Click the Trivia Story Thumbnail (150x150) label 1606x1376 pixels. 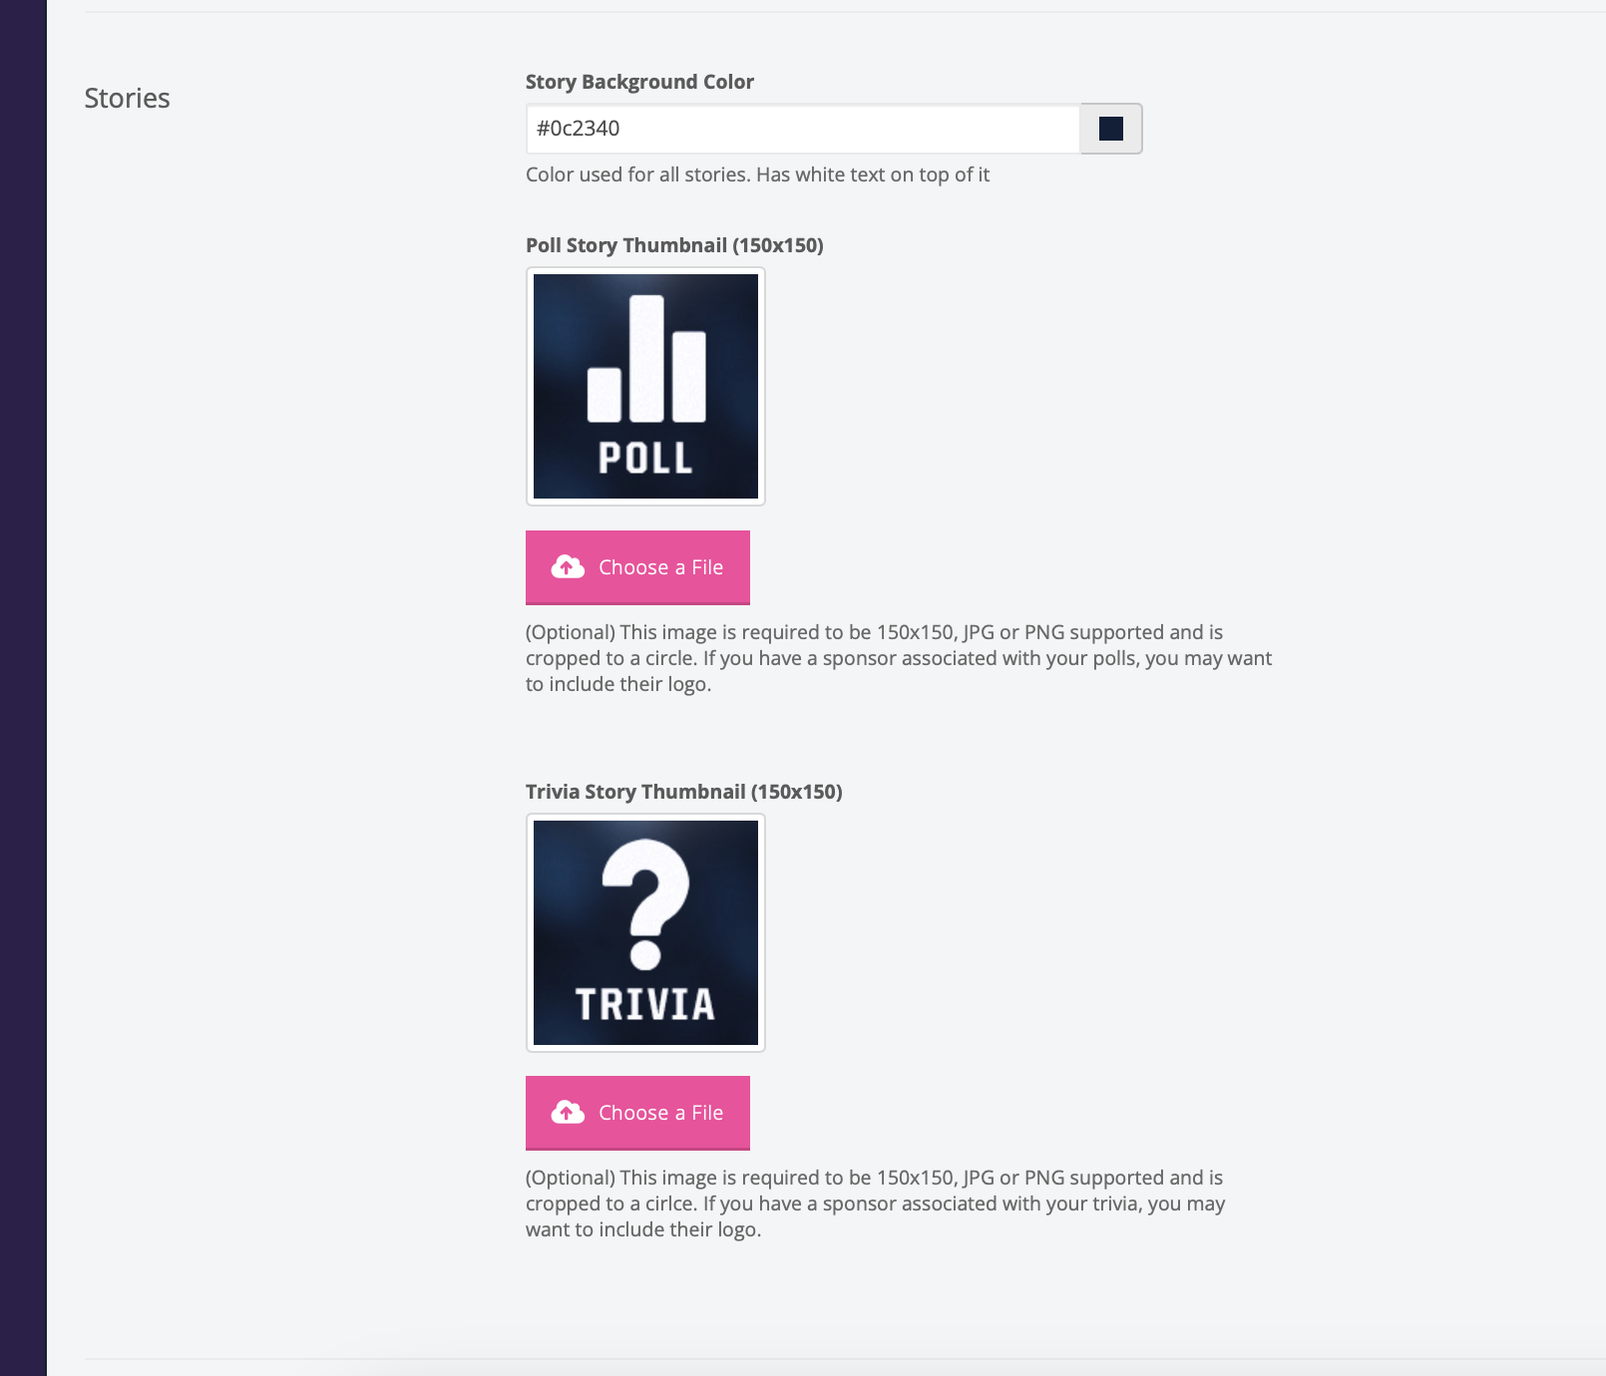683,792
